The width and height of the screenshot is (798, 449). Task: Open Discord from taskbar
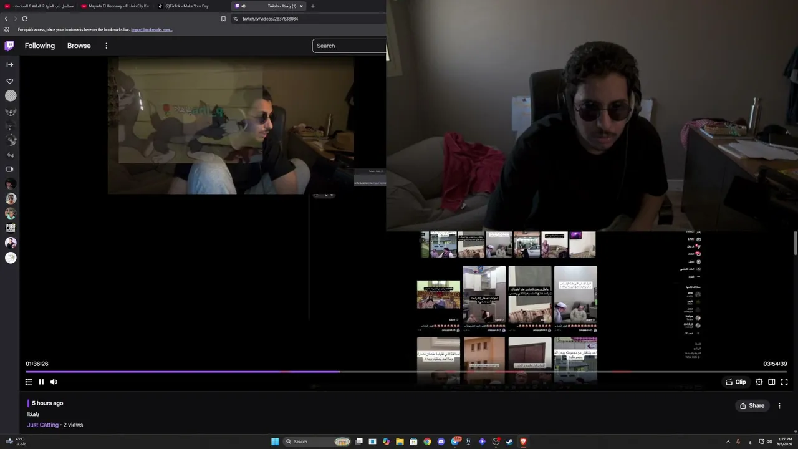click(x=441, y=442)
